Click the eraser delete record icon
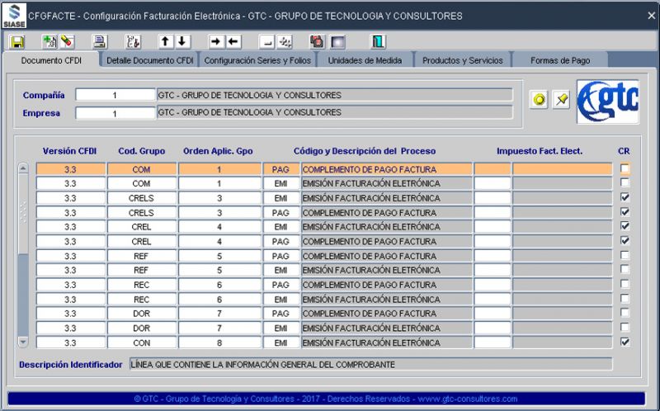 point(67,41)
